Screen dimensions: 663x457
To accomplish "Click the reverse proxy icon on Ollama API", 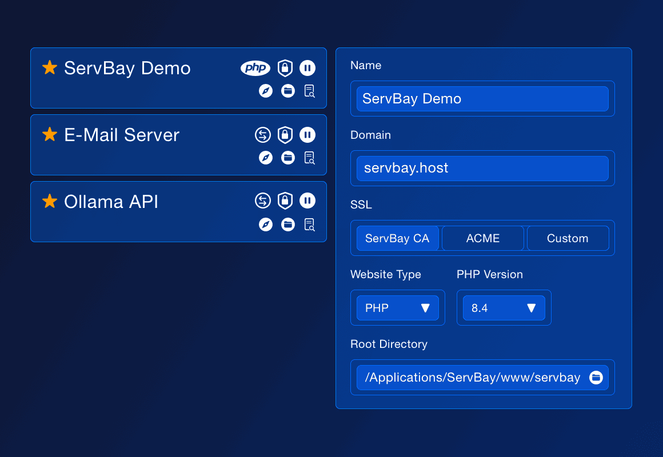I will (x=262, y=201).
